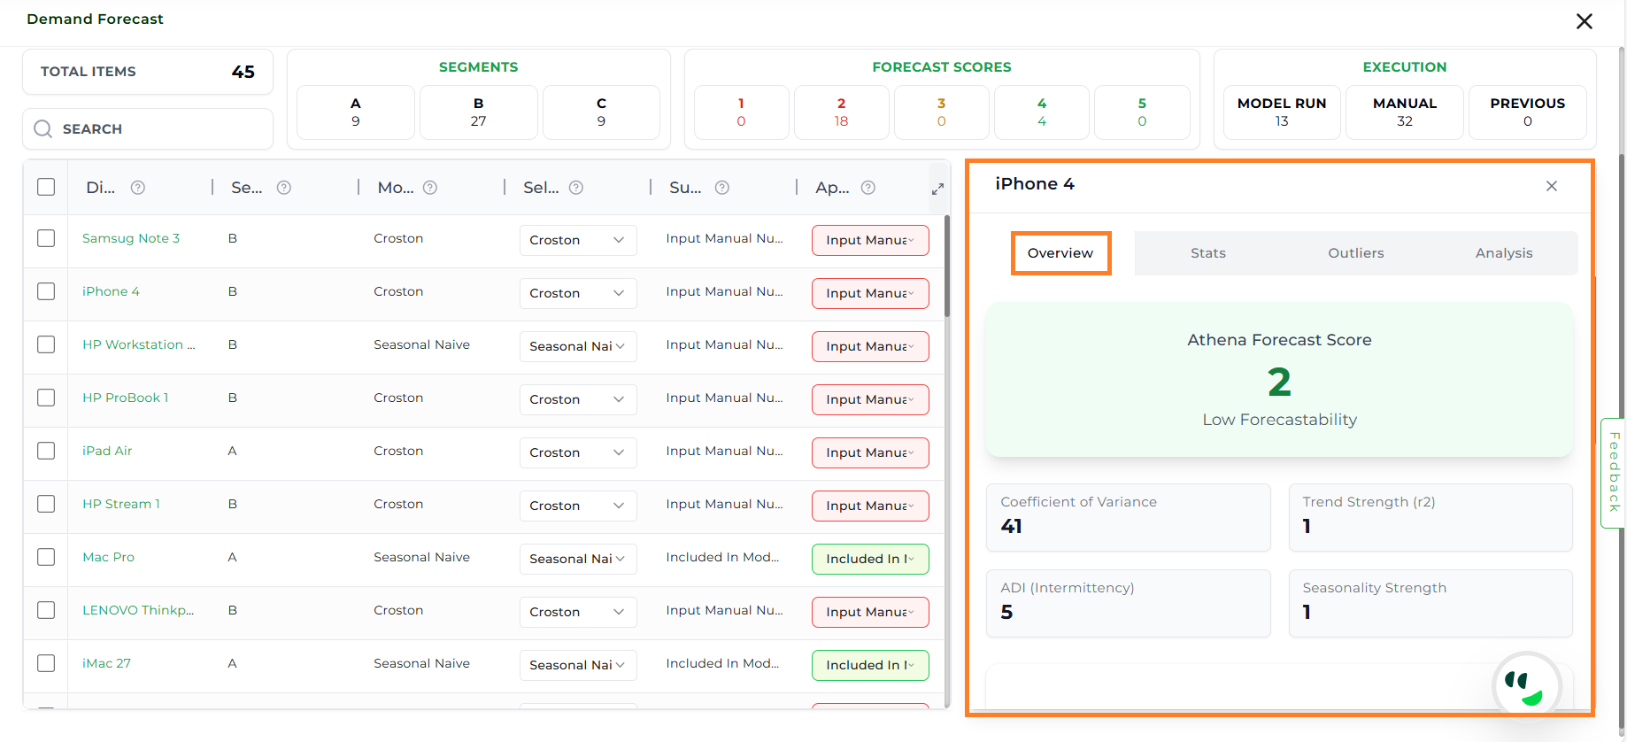Click help icon beside Su... column header
This screenshot has width=1627, height=742.
click(722, 188)
